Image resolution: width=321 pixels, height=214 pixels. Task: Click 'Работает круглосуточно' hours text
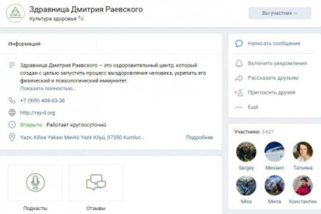76,125
